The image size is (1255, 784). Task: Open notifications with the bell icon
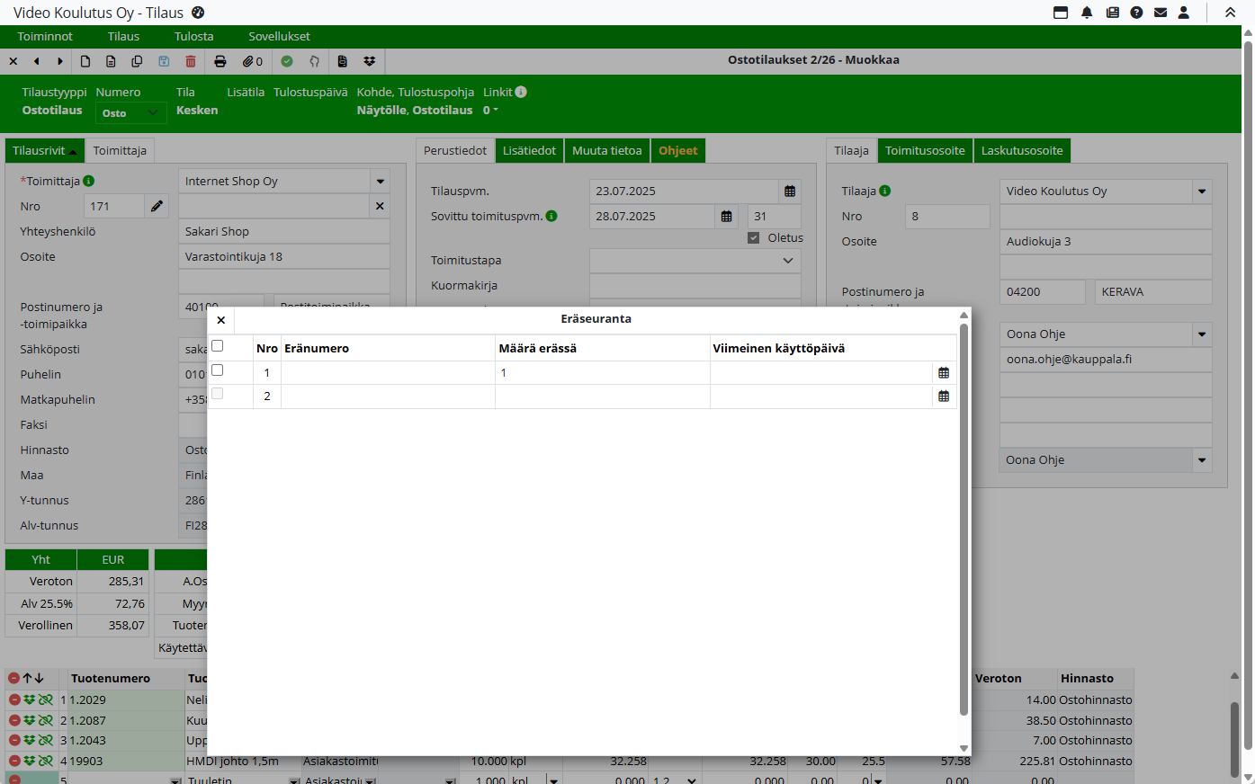[1087, 13]
